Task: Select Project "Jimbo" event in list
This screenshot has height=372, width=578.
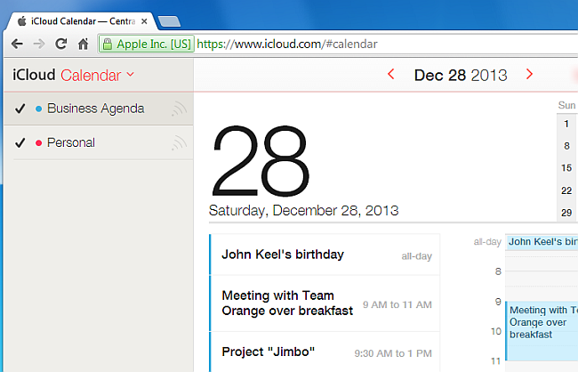Action: [x=325, y=352]
